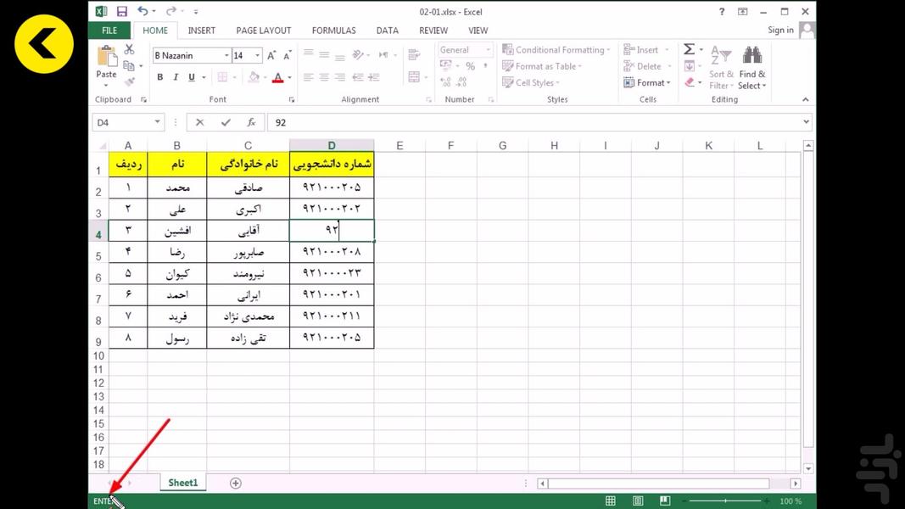
Task: Click the Paste clipboard icon
Action: tap(107, 58)
